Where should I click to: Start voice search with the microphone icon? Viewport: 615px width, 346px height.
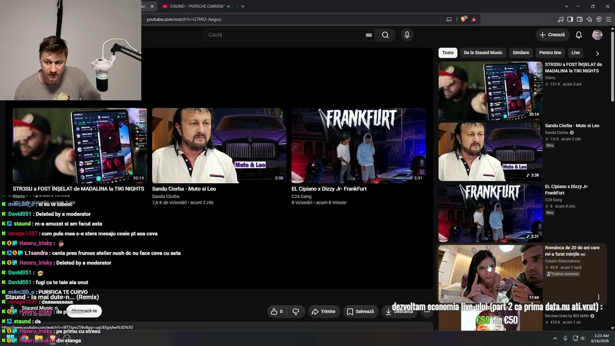pos(407,35)
